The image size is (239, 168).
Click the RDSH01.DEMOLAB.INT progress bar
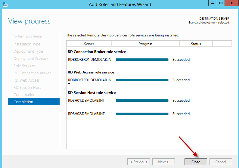[142, 101]
